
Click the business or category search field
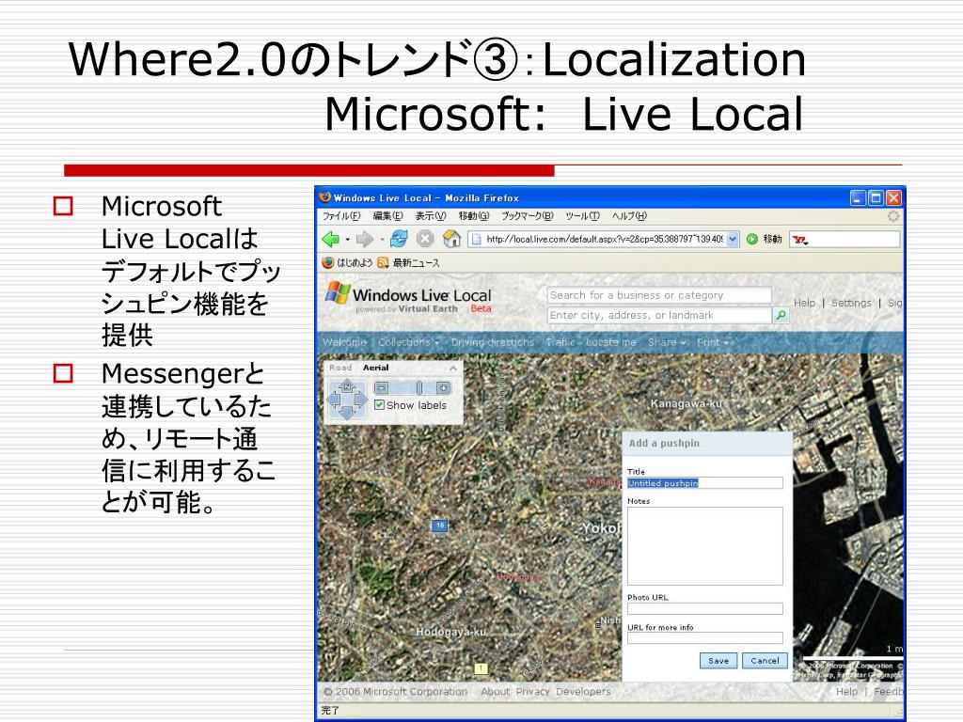[x=659, y=295]
